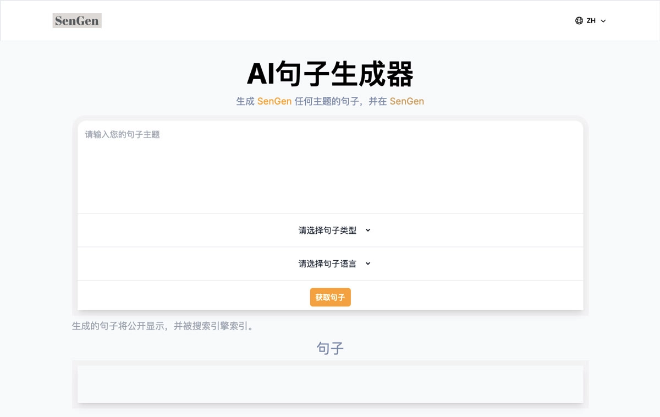Click the down arrow next to 请选择句子语言
Viewport: 660px width, 417px height.
[368, 264]
